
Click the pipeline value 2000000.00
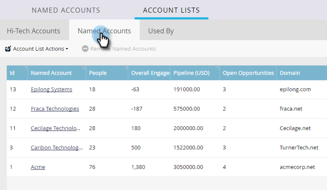tap(188, 128)
